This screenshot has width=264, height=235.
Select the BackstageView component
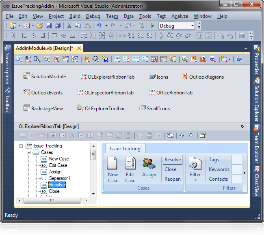[x=43, y=108]
